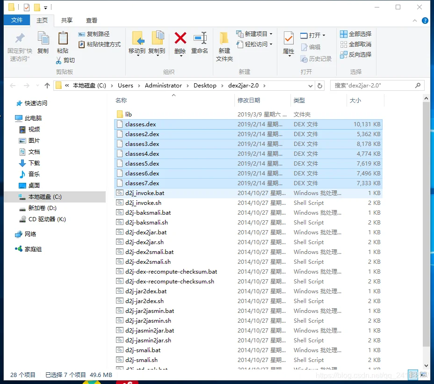Click Select all (全部选择)
The width and height of the screenshot is (434, 384).
tap(356, 34)
